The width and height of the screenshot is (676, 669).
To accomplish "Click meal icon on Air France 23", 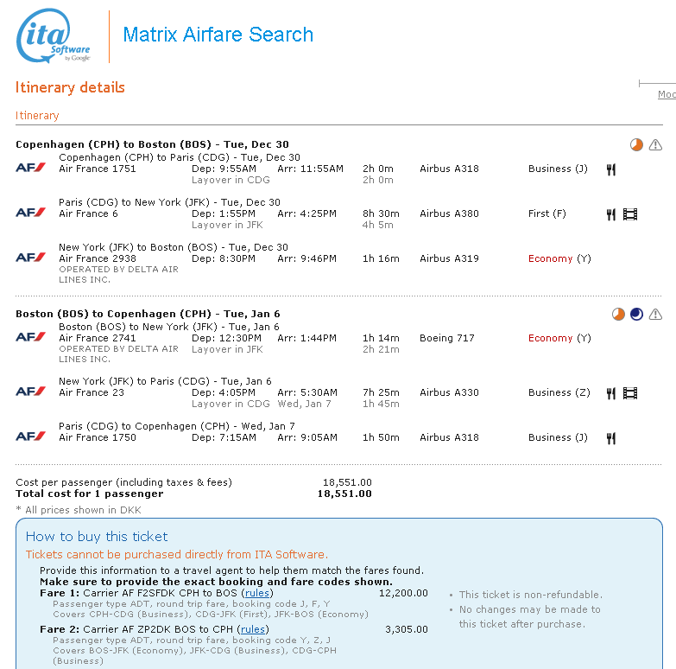I will coord(611,393).
